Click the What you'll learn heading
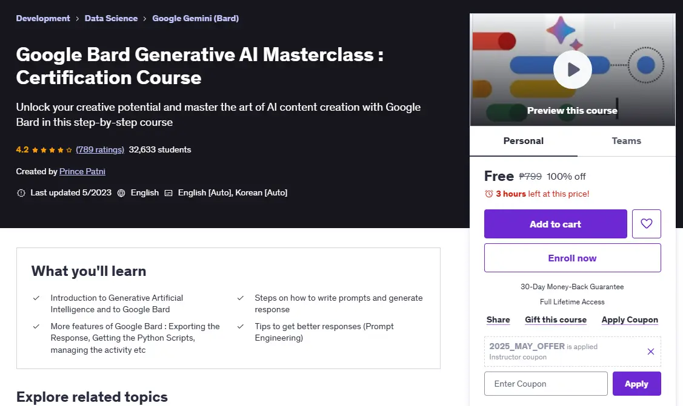 pyautogui.click(x=89, y=271)
